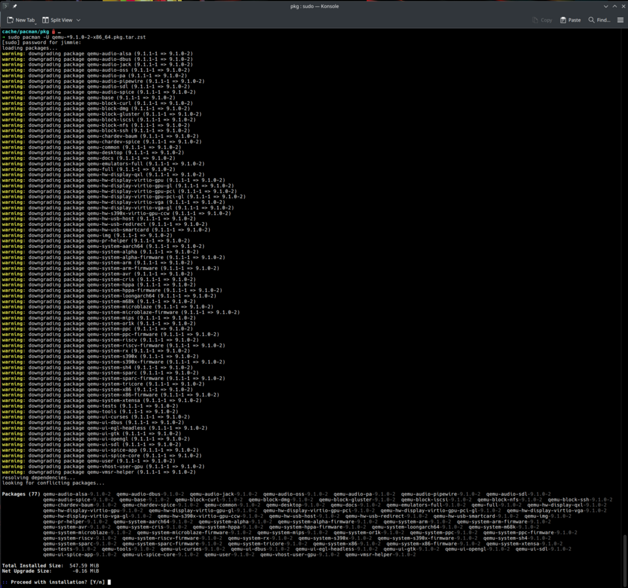Screen dimensions: 628x588
Task: Click the 'Proceed with installation? [Y/n]' prompt line
Action: tap(56, 582)
